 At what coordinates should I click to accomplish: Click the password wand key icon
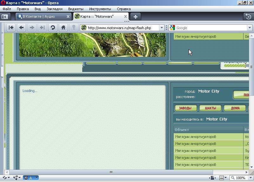click(x=74, y=28)
